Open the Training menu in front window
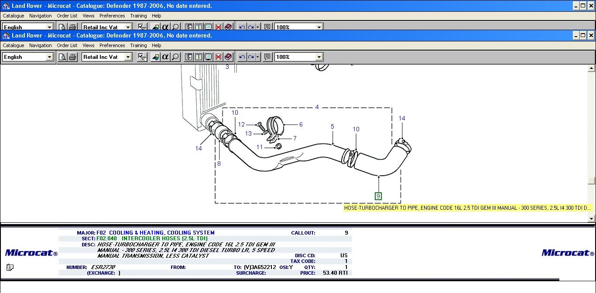Viewport: 596px width, 293px height. tap(138, 45)
